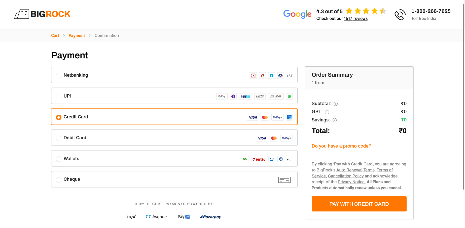Click the RuPay icon in Credit Card row
This screenshot has width=465, height=228.
[277, 117]
